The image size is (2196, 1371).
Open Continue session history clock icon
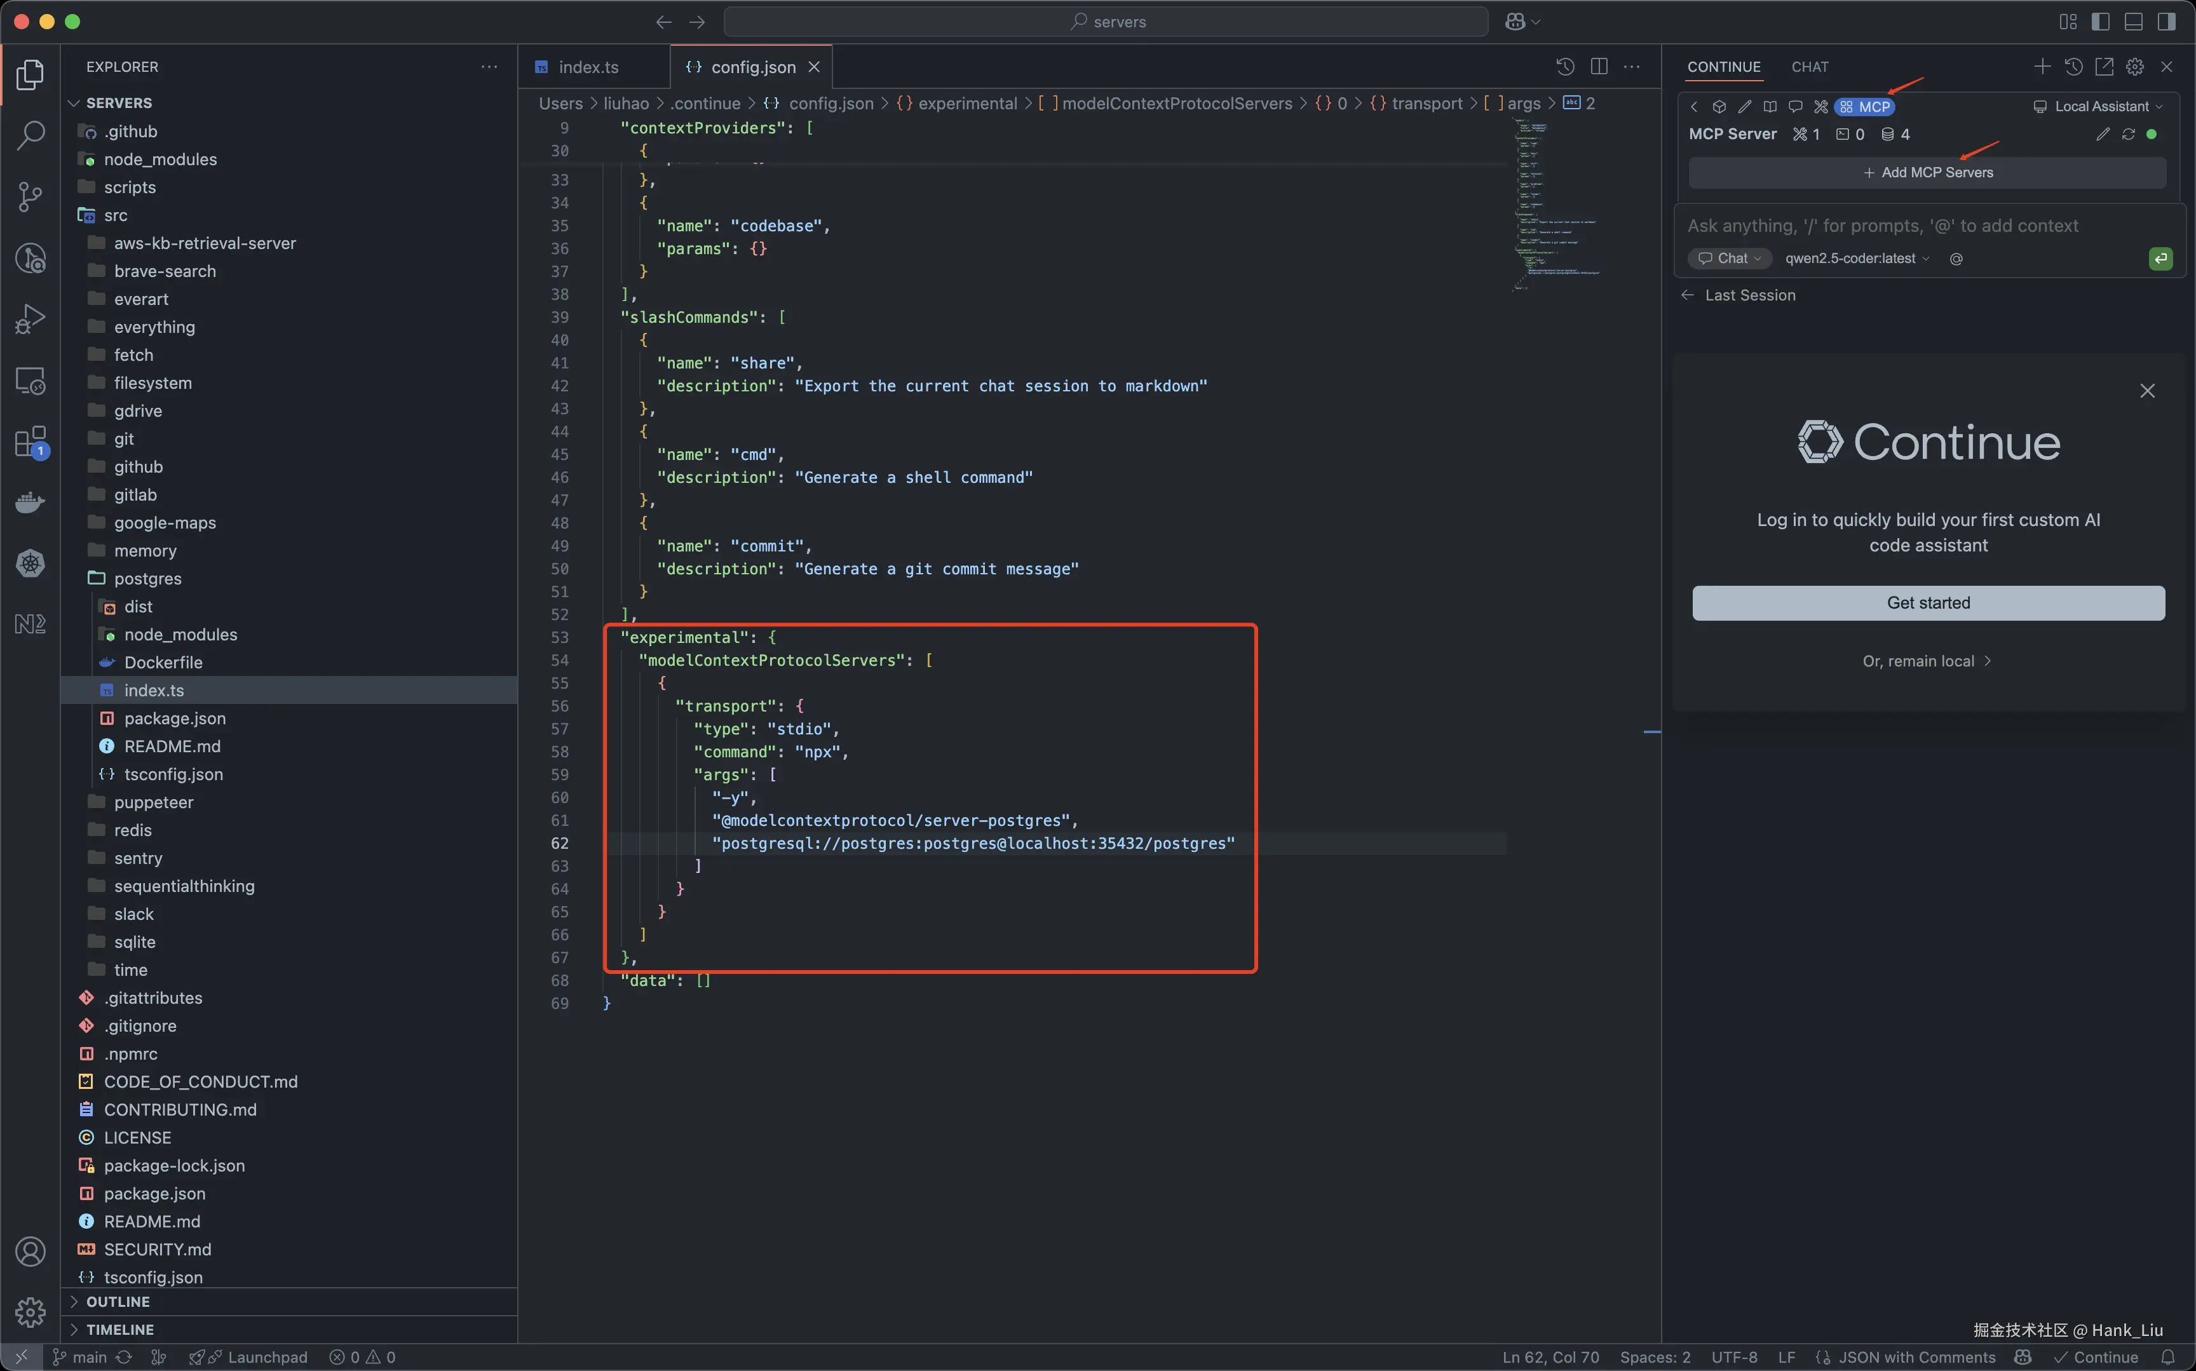pos(2073,67)
